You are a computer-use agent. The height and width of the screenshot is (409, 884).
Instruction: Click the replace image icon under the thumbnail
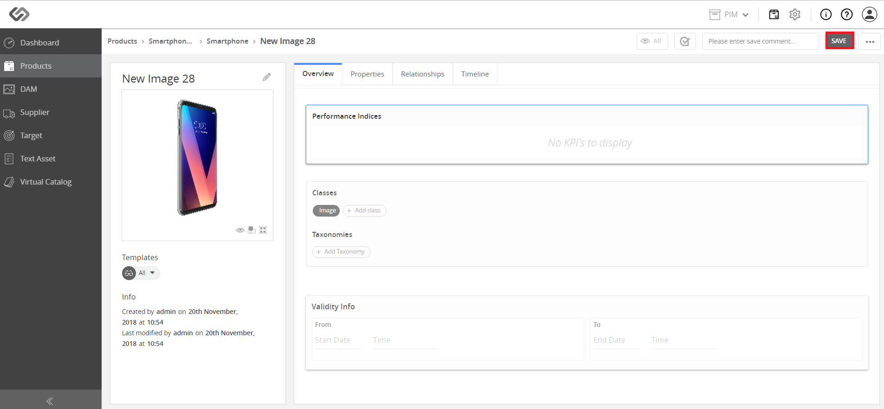252,230
